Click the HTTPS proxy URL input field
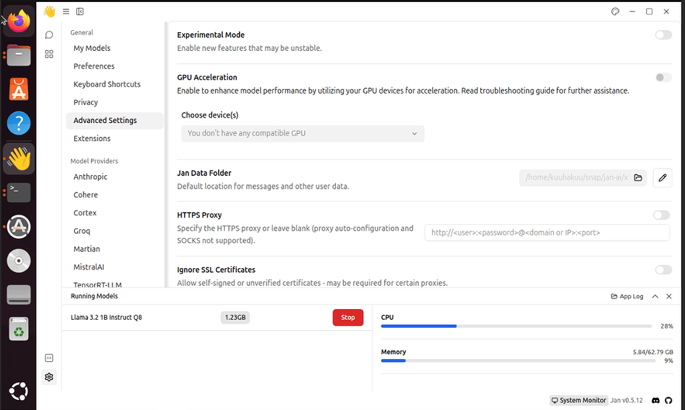The height and width of the screenshot is (410, 685). (x=547, y=233)
